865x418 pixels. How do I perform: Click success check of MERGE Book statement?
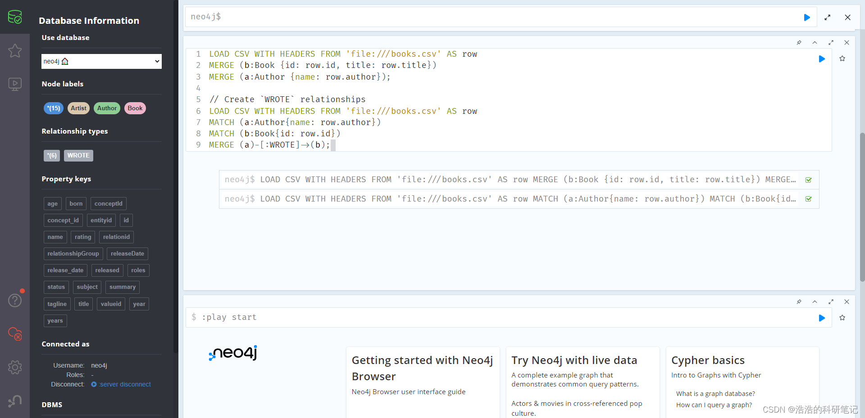[x=809, y=180]
